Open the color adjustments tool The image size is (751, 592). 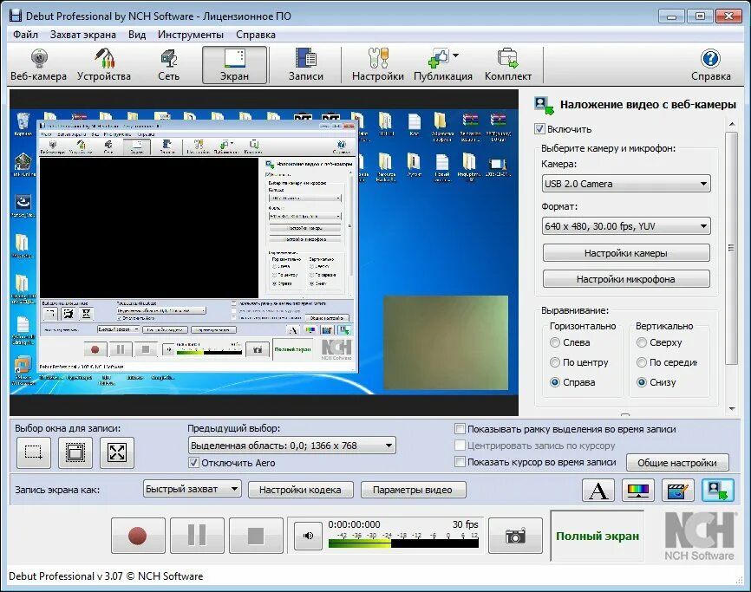[x=638, y=490]
